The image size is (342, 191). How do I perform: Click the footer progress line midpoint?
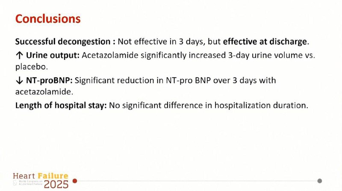pos(197,181)
